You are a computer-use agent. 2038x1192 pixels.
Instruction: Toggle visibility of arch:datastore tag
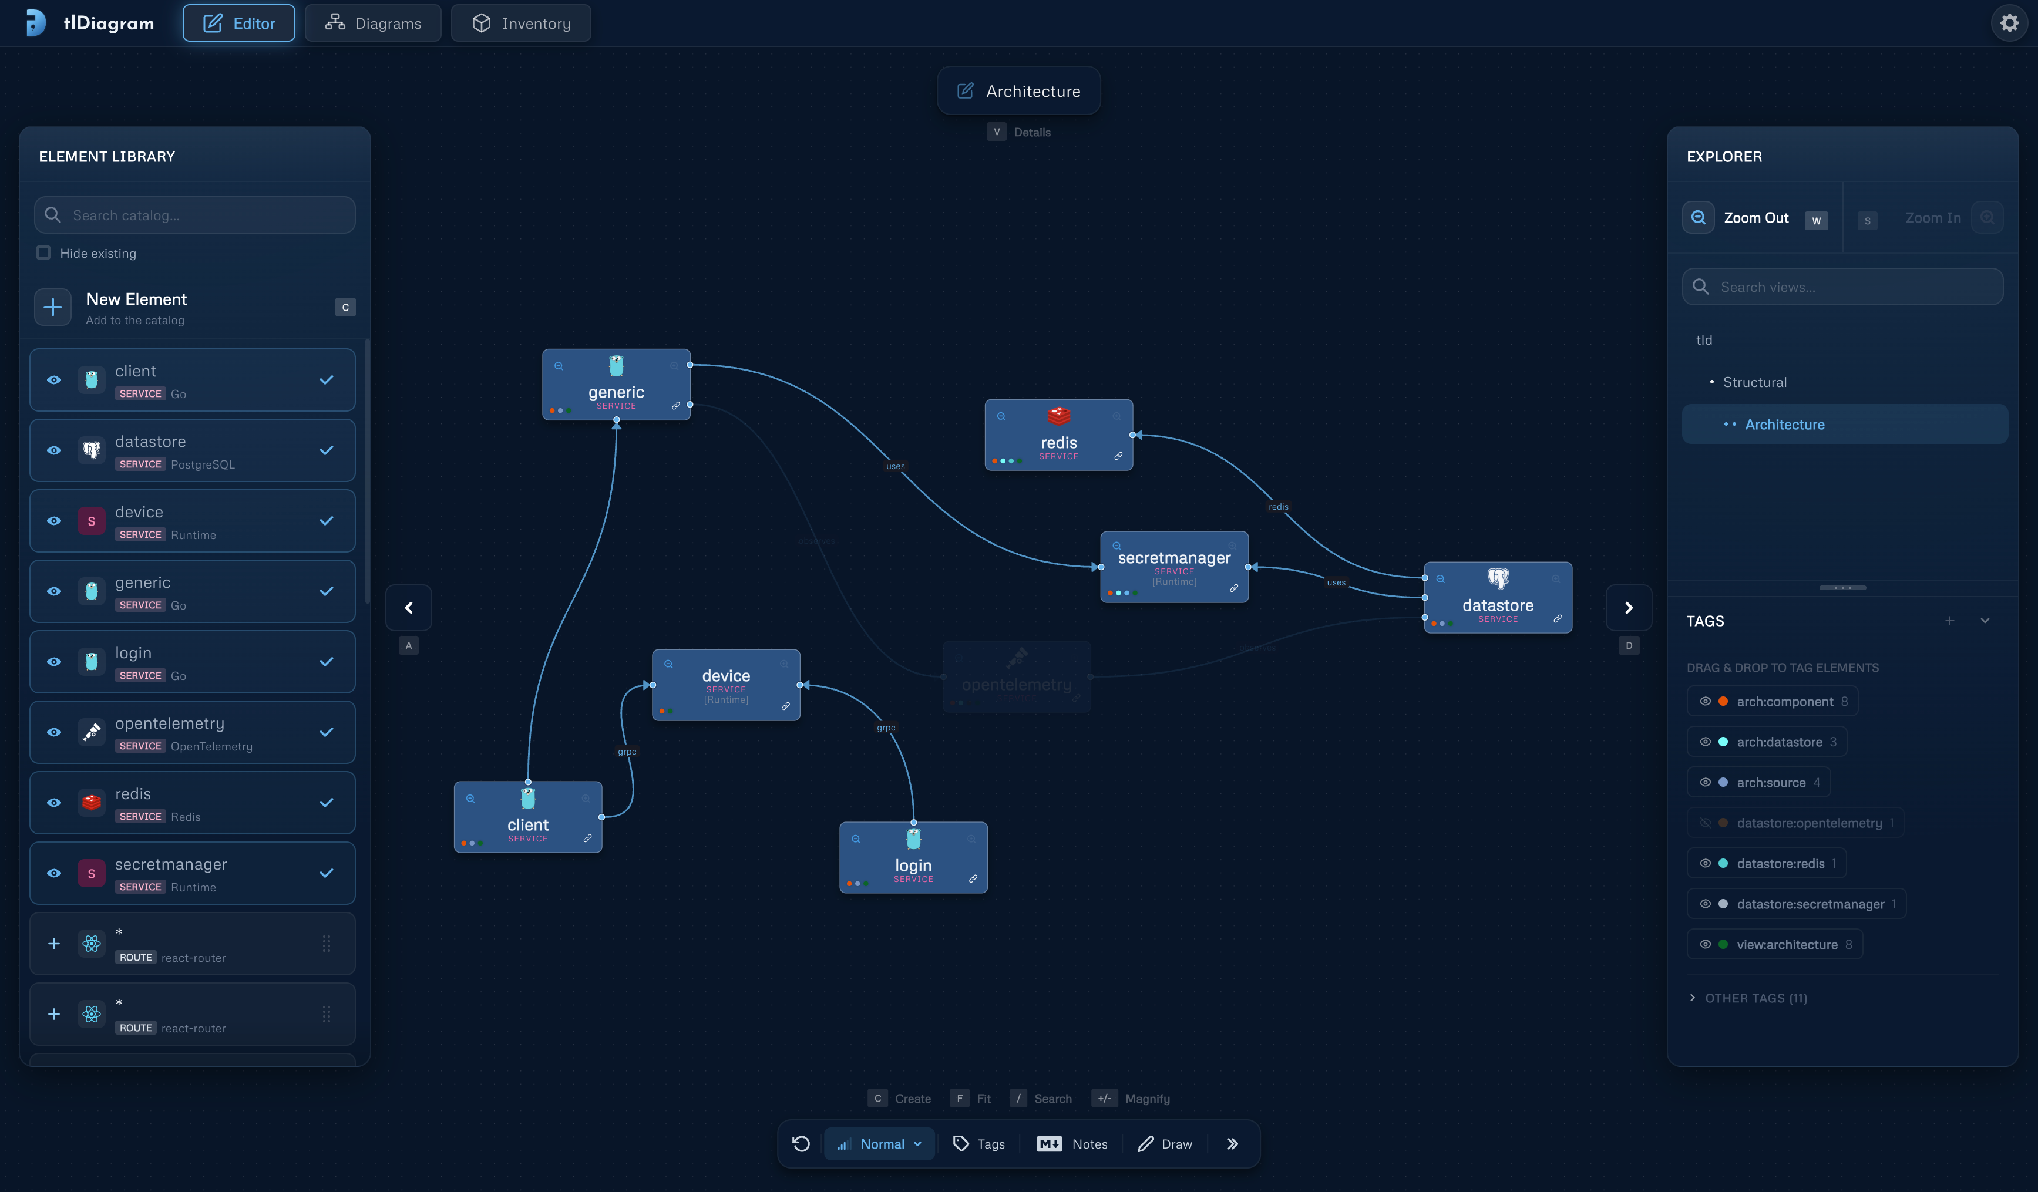coord(1706,742)
